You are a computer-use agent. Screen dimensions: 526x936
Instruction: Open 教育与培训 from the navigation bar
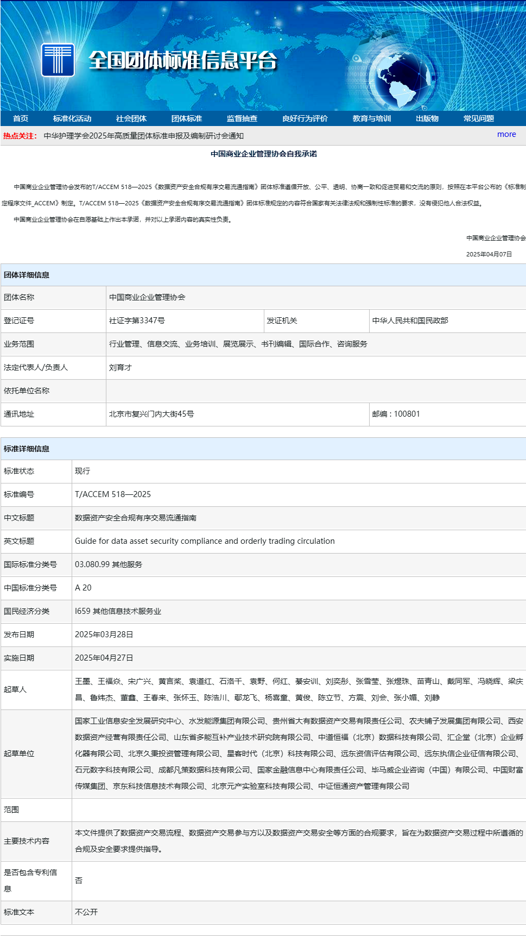(x=372, y=118)
